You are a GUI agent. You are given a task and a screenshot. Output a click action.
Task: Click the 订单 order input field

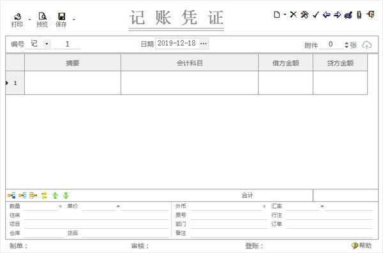[329, 224]
